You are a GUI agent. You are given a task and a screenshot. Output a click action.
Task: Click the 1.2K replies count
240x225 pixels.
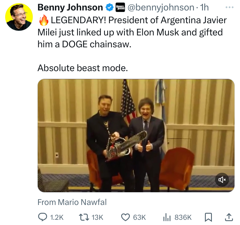(57, 217)
